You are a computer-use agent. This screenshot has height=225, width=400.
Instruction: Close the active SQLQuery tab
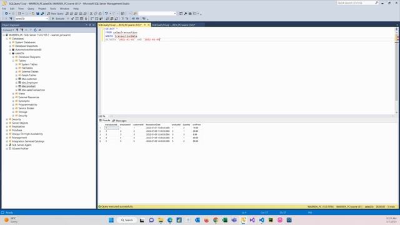(x=149, y=25)
